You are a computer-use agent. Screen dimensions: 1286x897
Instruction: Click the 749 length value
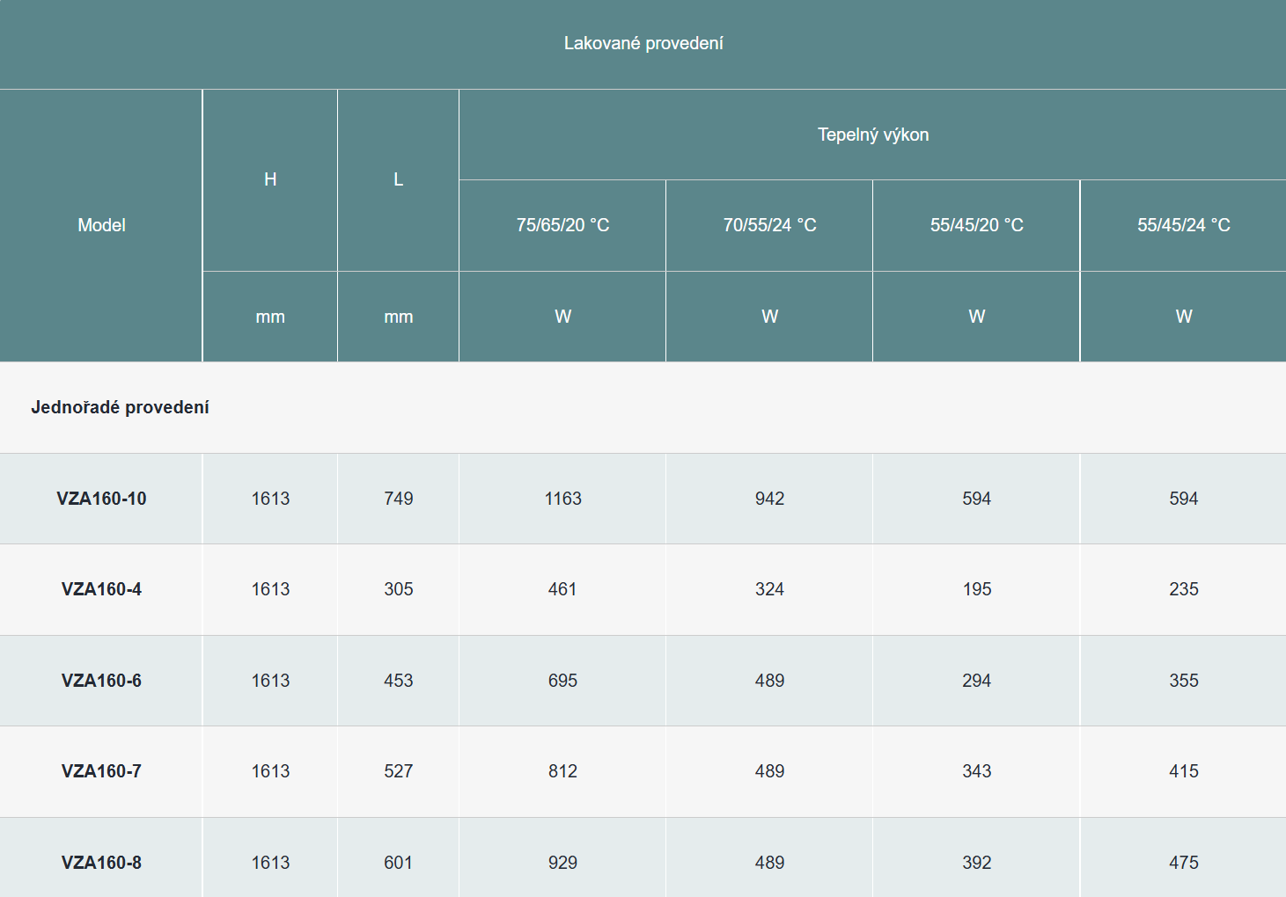398,499
